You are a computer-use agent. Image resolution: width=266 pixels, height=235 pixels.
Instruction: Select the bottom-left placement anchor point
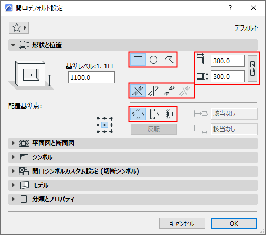(98, 131)
